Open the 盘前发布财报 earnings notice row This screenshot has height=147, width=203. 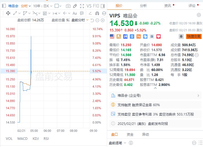(x=155, y=124)
